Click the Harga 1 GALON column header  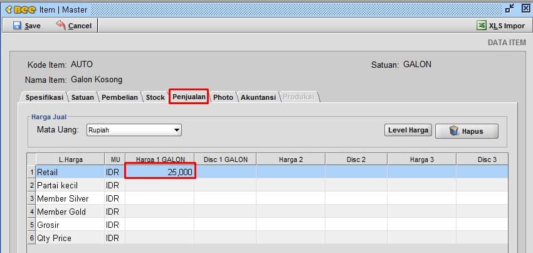click(160, 159)
